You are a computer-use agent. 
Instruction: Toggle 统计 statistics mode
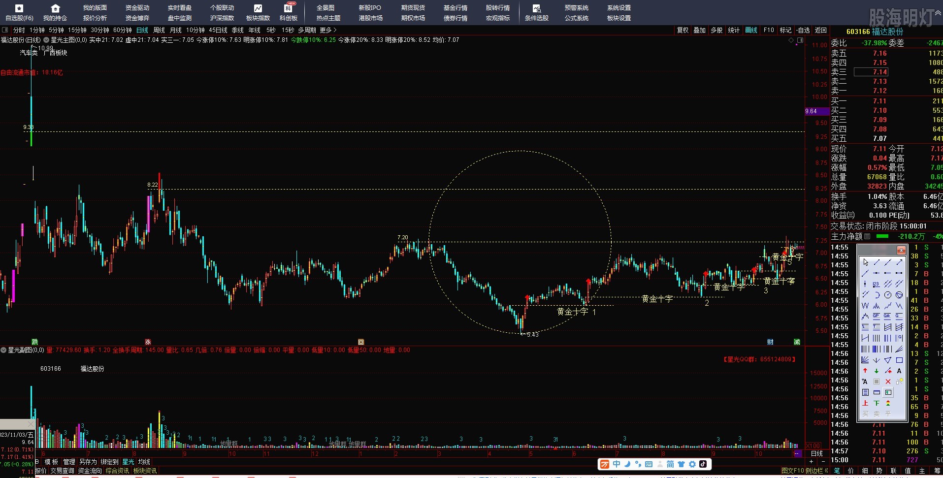734,30
